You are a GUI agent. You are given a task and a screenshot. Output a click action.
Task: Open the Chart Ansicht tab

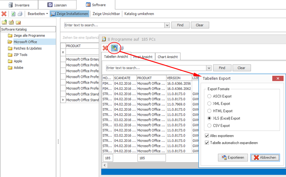coord(168,57)
